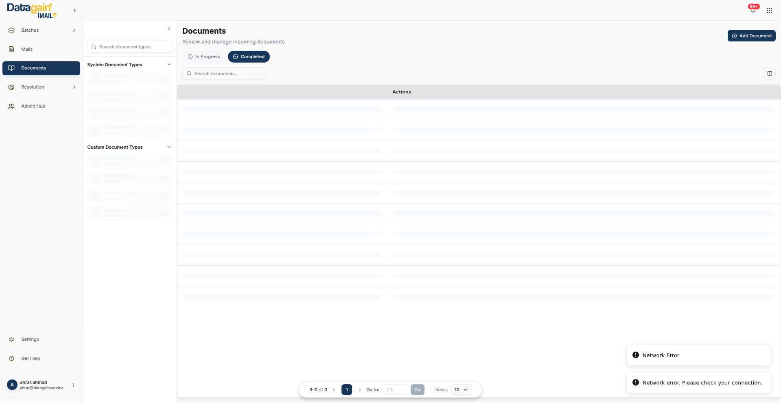Click the Add Document button

(x=751, y=36)
